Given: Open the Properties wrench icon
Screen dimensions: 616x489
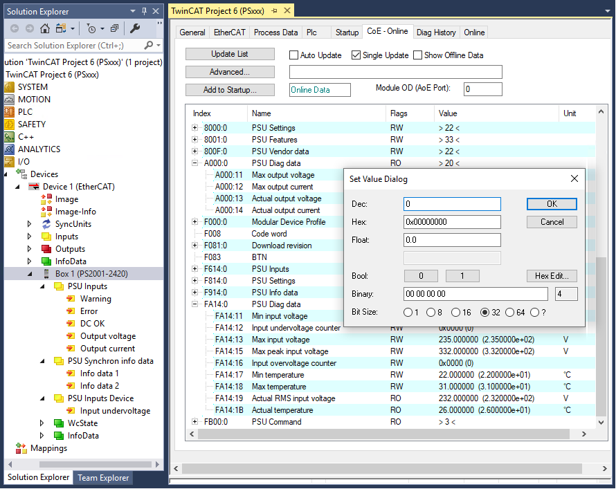Looking at the screenshot, I should [135, 28].
